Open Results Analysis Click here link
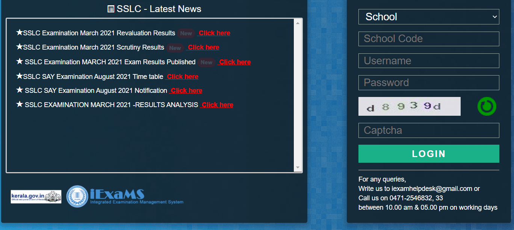The image size is (514, 230). pyautogui.click(x=217, y=105)
